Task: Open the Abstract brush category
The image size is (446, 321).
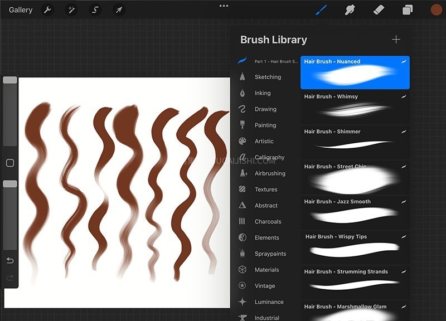Action: click(266, 206)
